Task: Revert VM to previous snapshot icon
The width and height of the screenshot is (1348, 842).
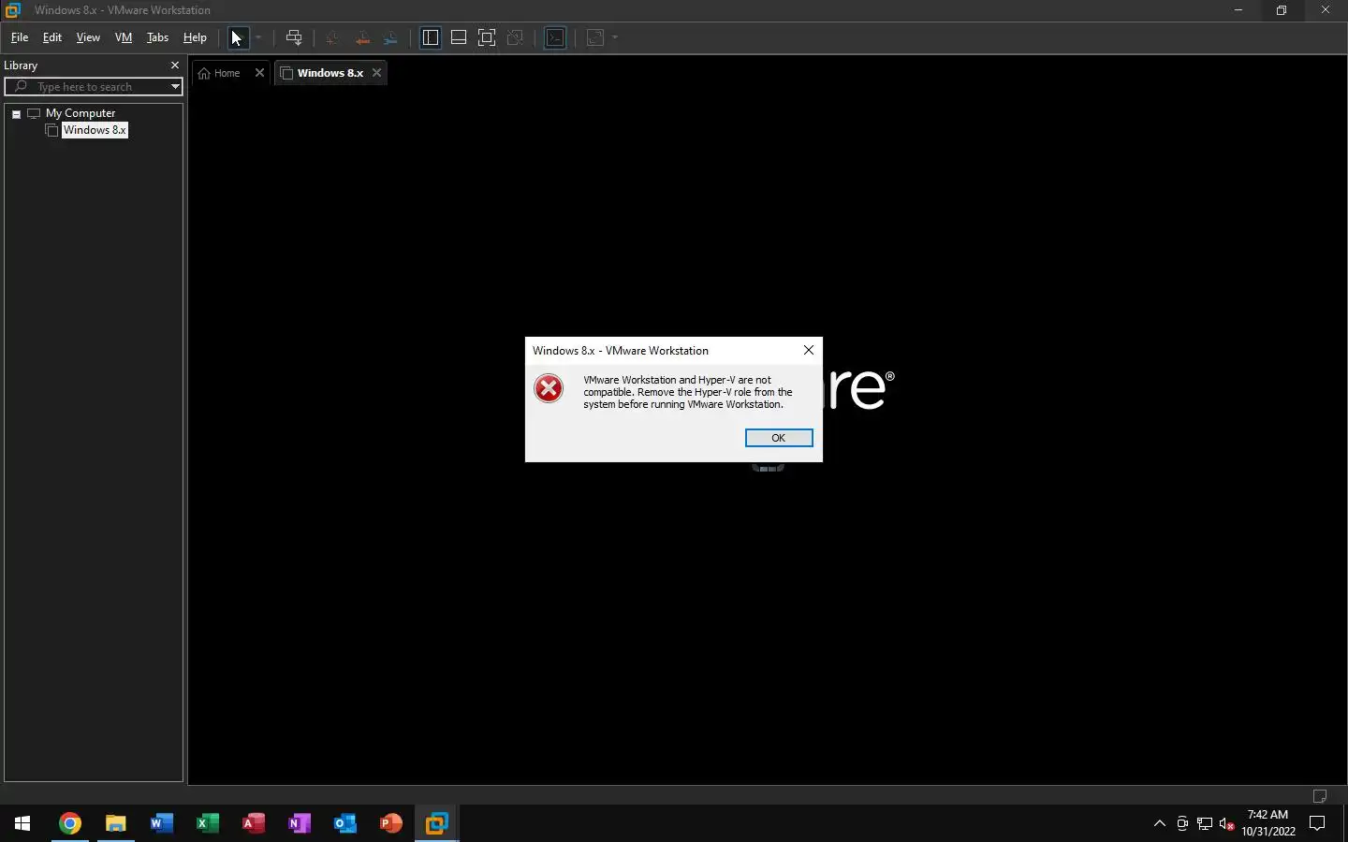Action: 362,38
